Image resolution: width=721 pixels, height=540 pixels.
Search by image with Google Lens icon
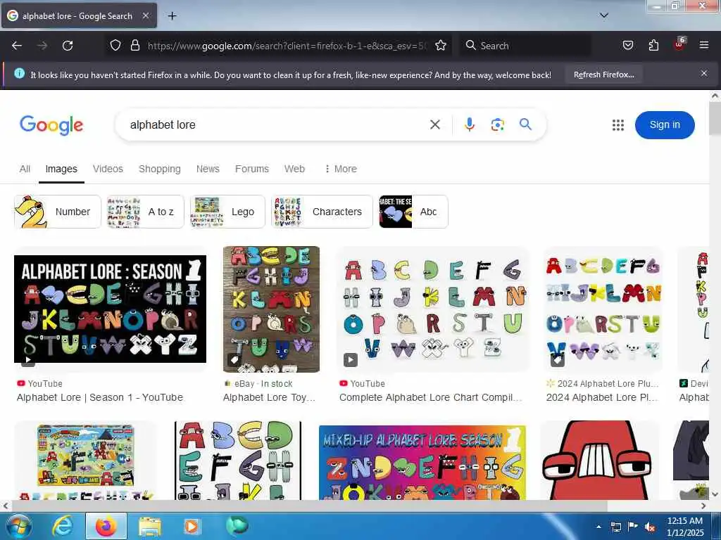[497, 124]
